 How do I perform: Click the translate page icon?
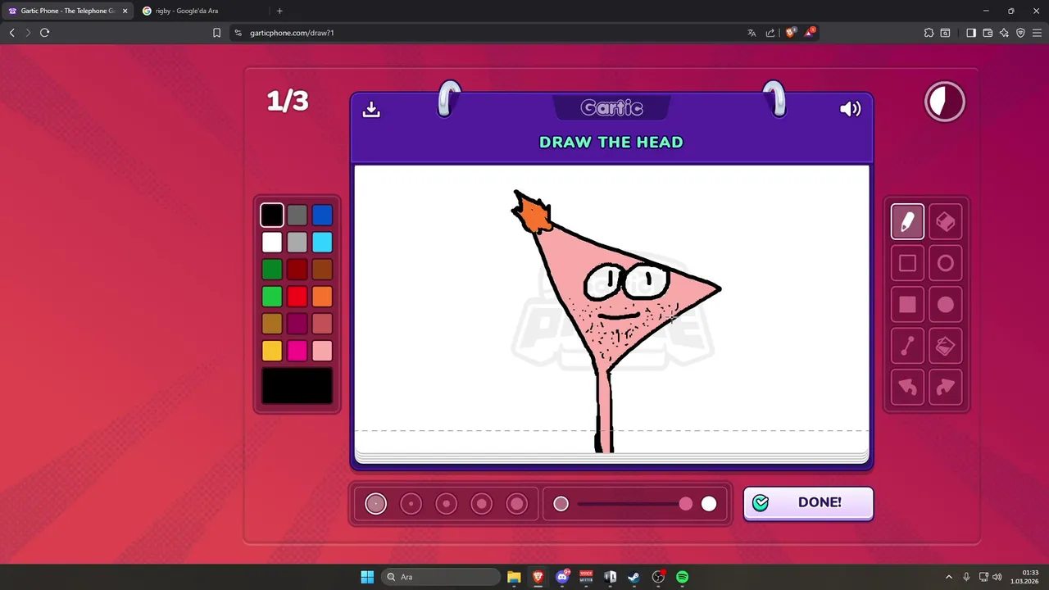(752, 33)
